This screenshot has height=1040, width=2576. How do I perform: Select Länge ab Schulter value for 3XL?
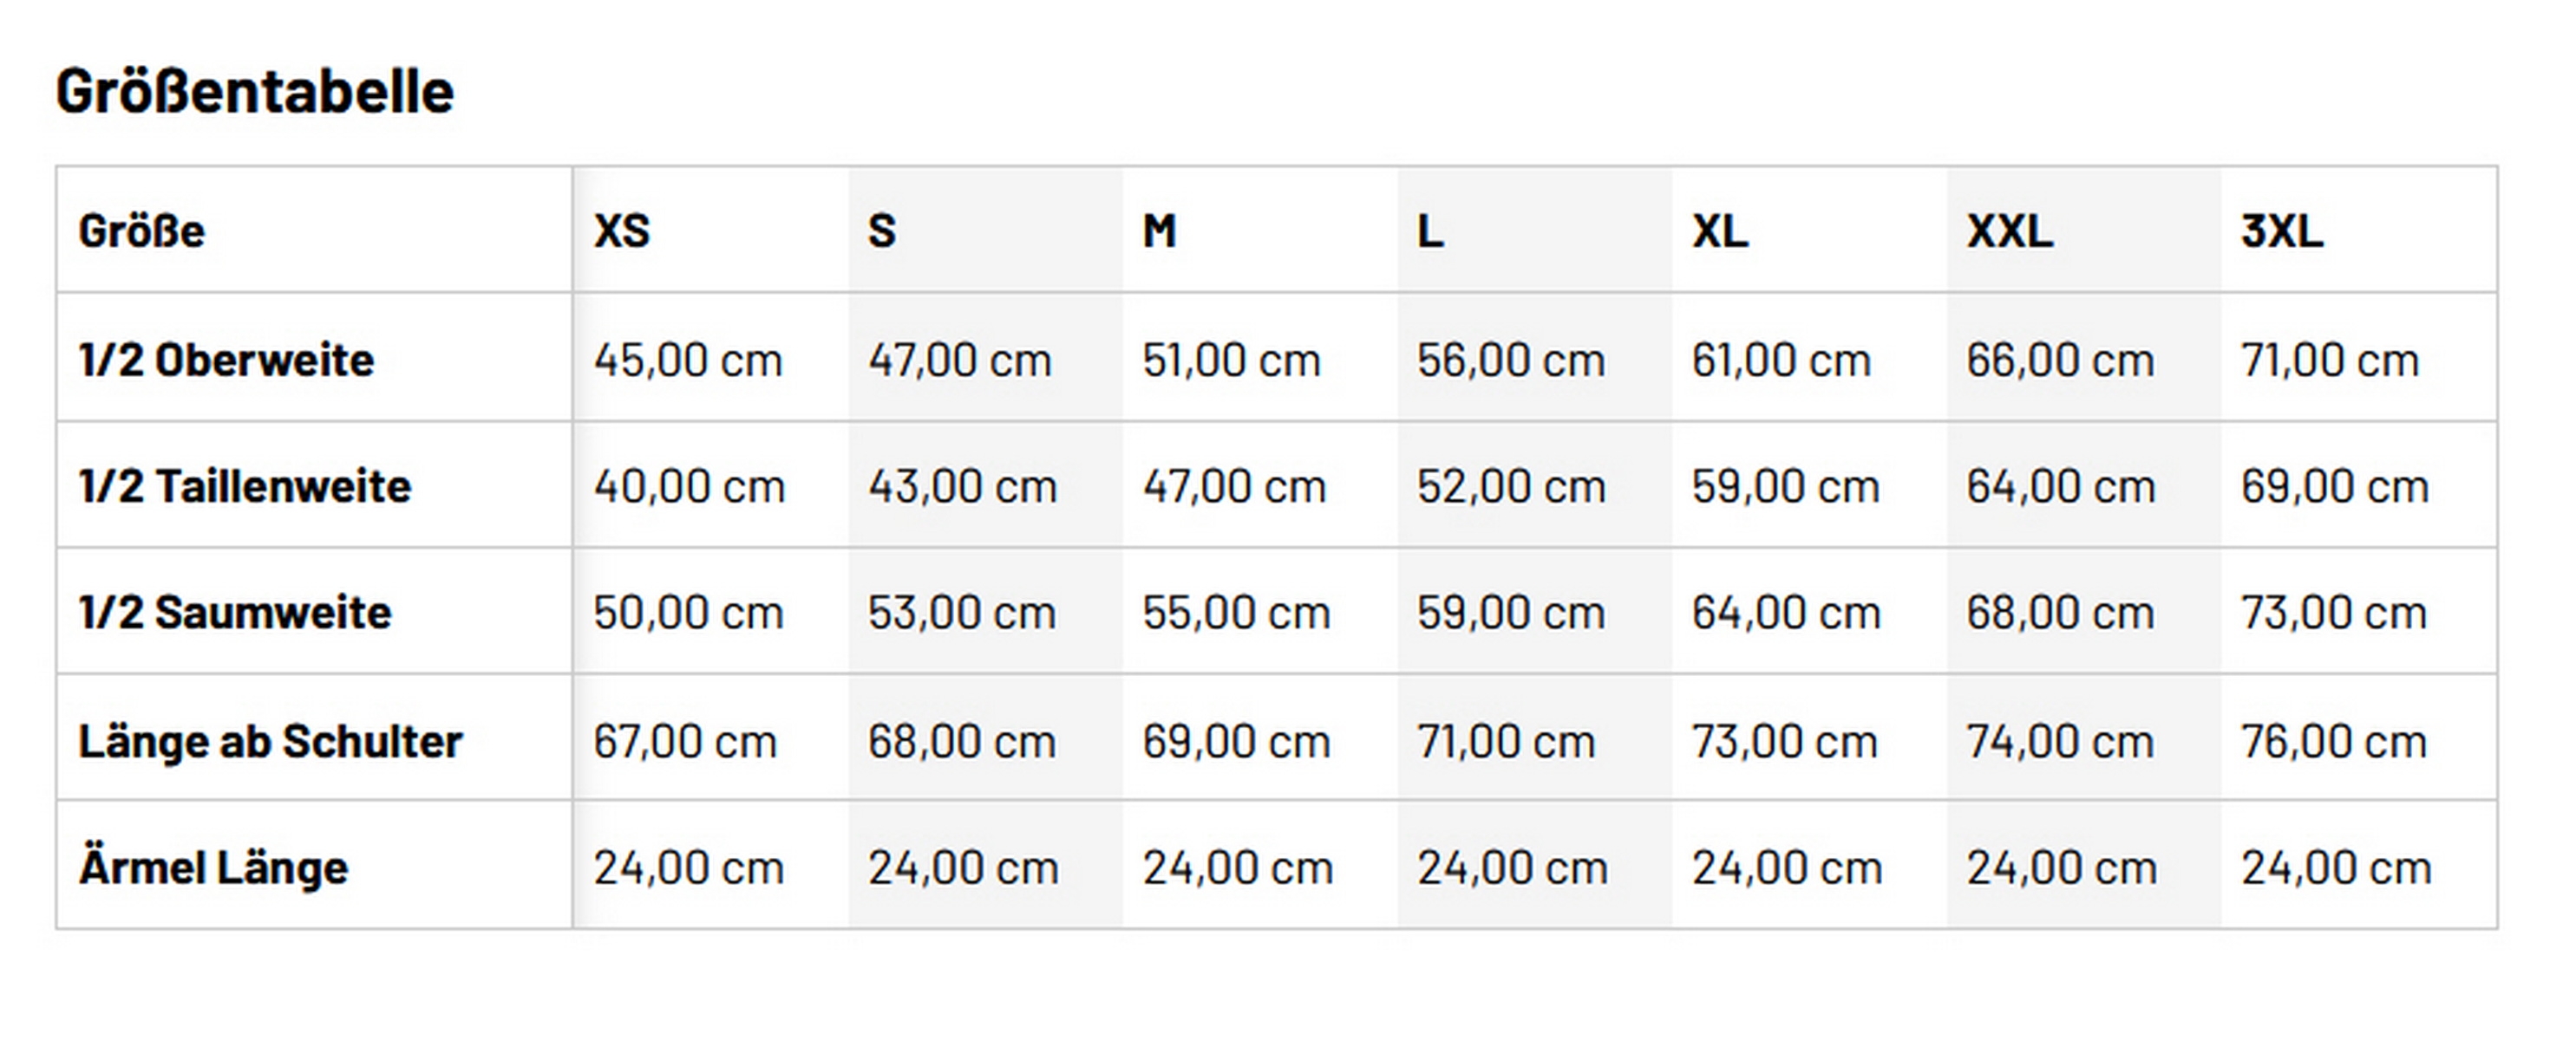tap(2334, 741)
